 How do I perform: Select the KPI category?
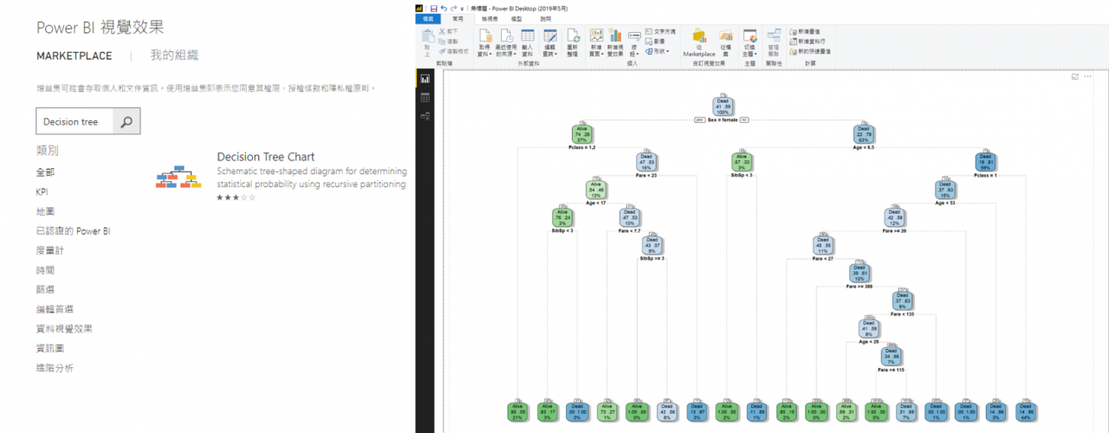point(42,191)
